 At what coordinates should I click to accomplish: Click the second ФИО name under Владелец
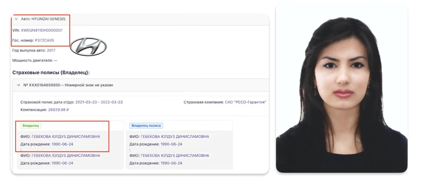(66, 156)
